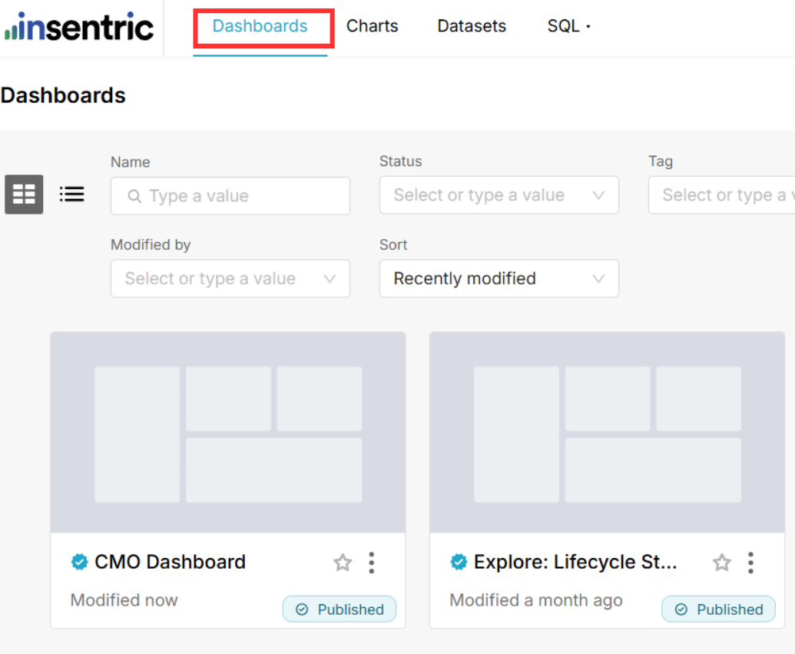
Task: Click the Name filter input field
Action: point(238,196)
